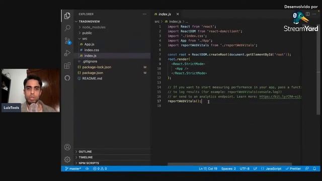Image resolution: width=322 pixels, height=181 pixels.
Task: Click the src breadcrumb segment
Action: point(157,22)
